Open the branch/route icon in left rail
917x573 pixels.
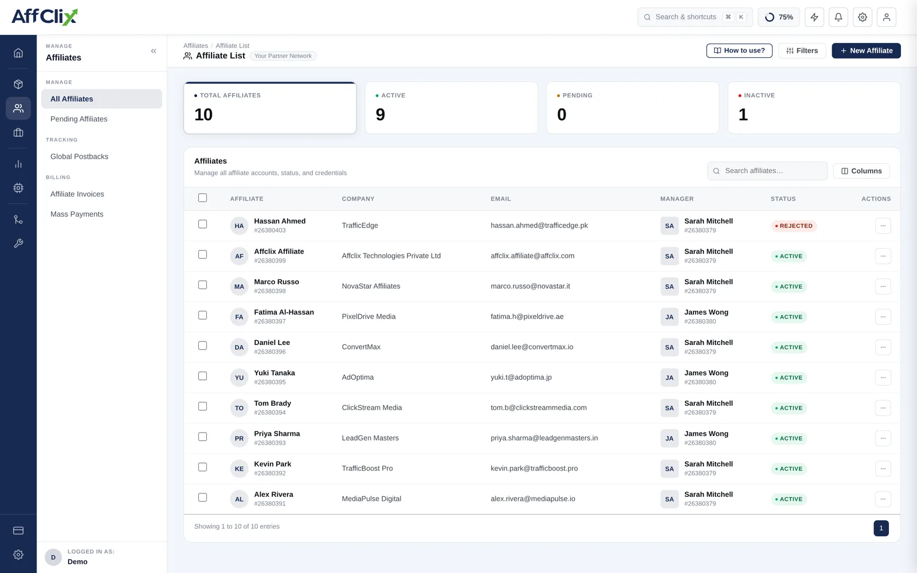pyautogui.click(x=18, y=219)
